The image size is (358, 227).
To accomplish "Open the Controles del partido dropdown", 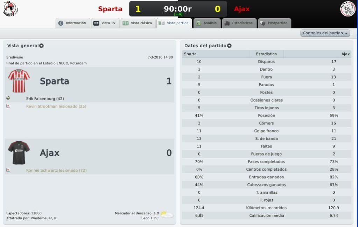I will 325,33.
